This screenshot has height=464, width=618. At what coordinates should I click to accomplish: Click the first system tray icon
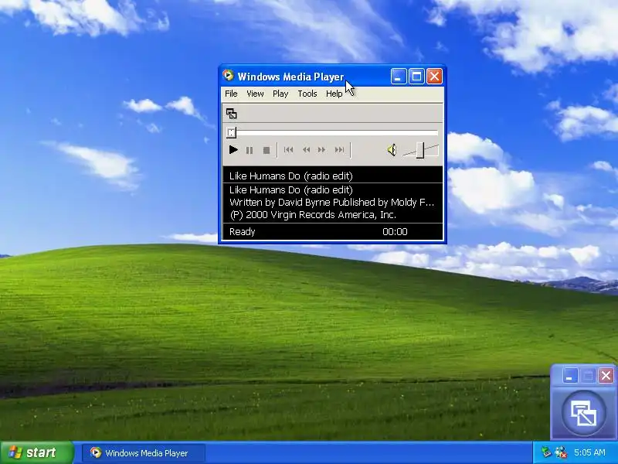(546, 452)
